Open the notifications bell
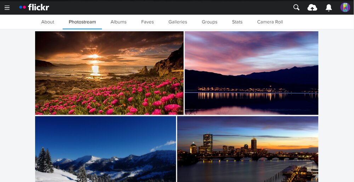354x182 pixels. pyautogui.click(x=329, y=8)
